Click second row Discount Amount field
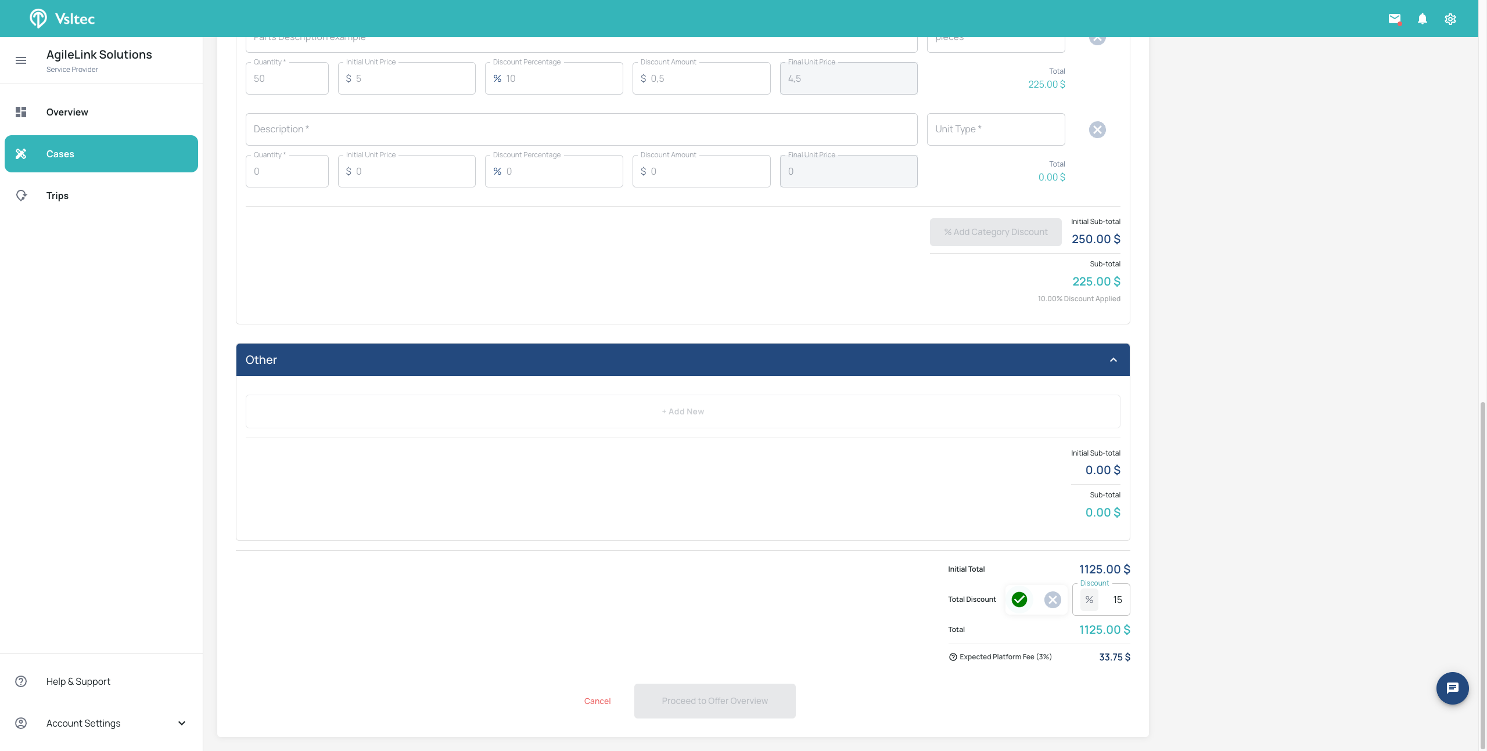 click(701, 171)
